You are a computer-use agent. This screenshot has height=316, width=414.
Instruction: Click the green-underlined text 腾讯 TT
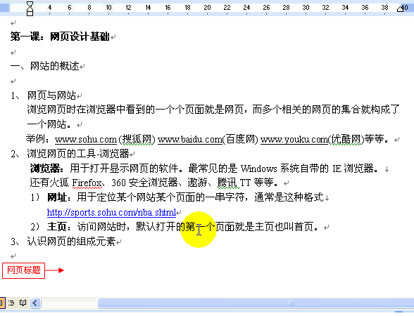234,183
